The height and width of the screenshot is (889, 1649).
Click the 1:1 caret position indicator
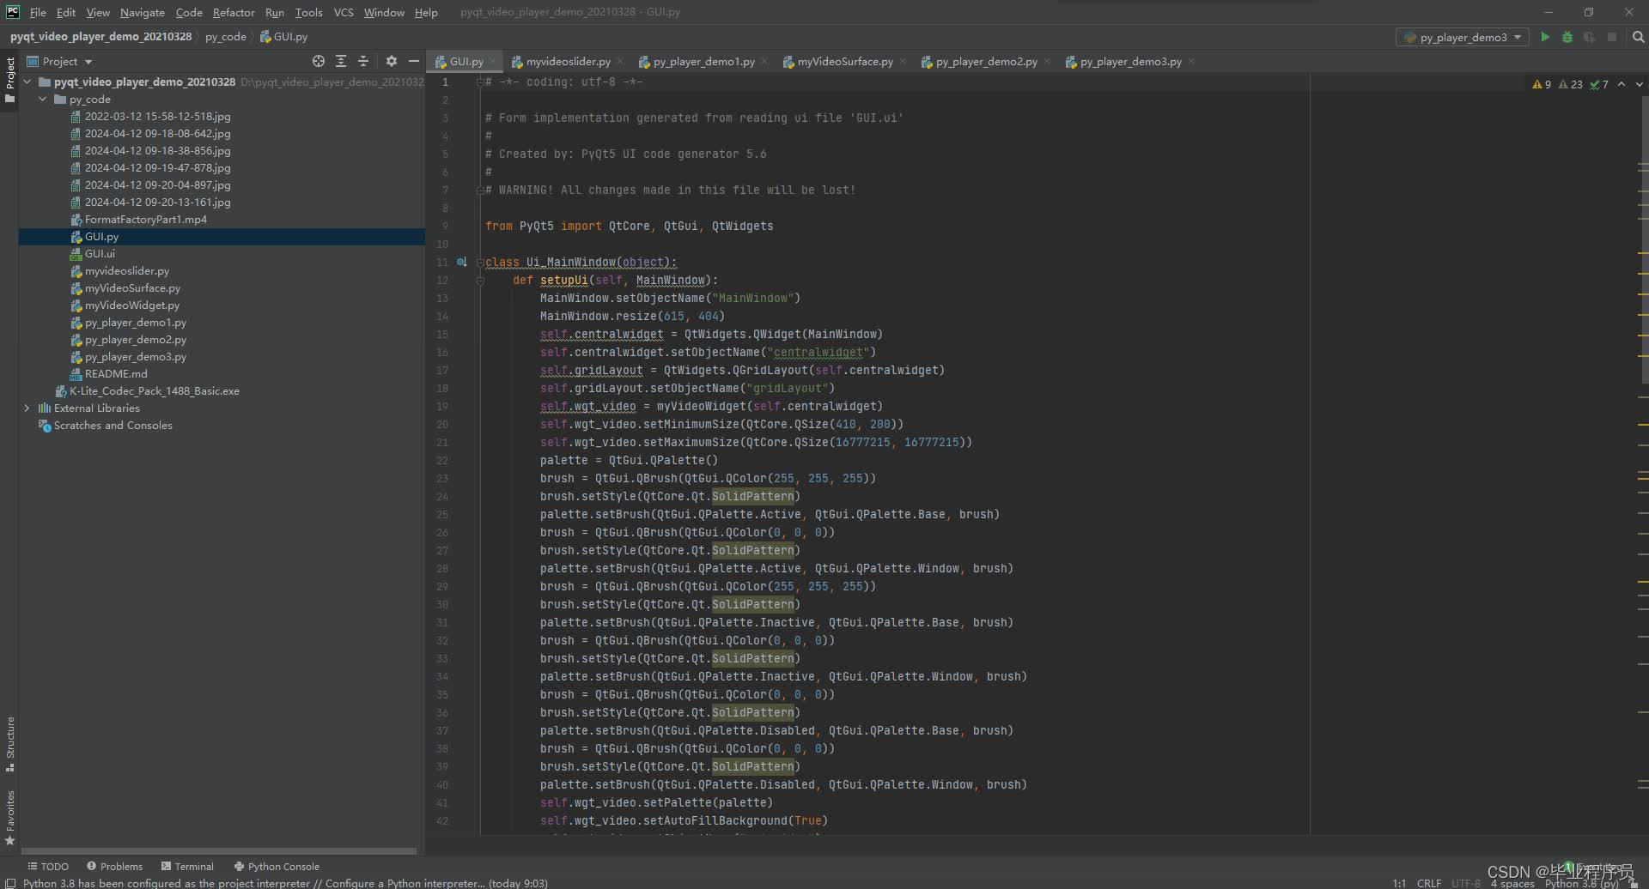(1399, 883)
